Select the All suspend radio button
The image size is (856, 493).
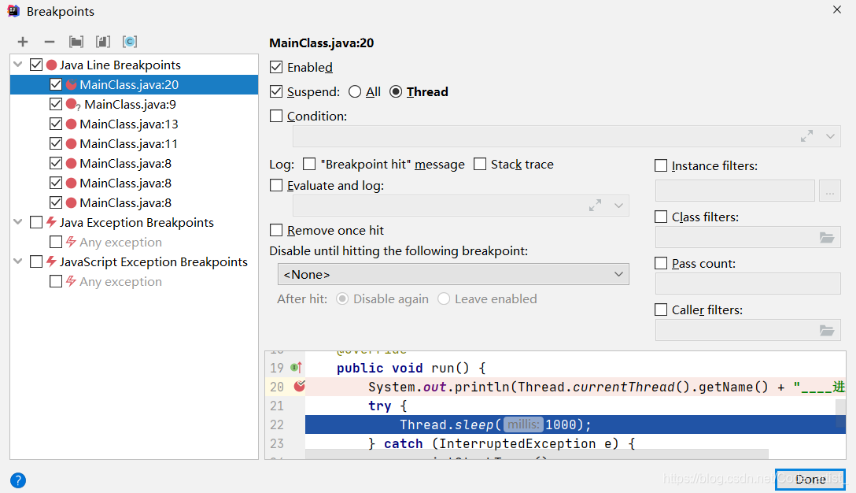point(355,91)
